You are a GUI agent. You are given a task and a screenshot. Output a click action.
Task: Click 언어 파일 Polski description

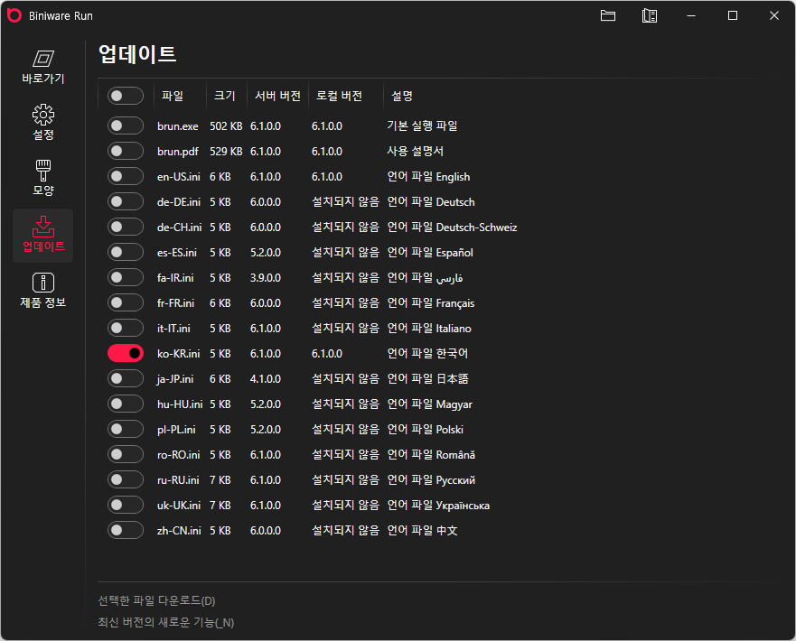[426, 430]
